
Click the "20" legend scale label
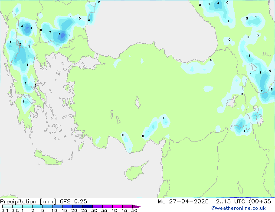click(x=74, y=210)
